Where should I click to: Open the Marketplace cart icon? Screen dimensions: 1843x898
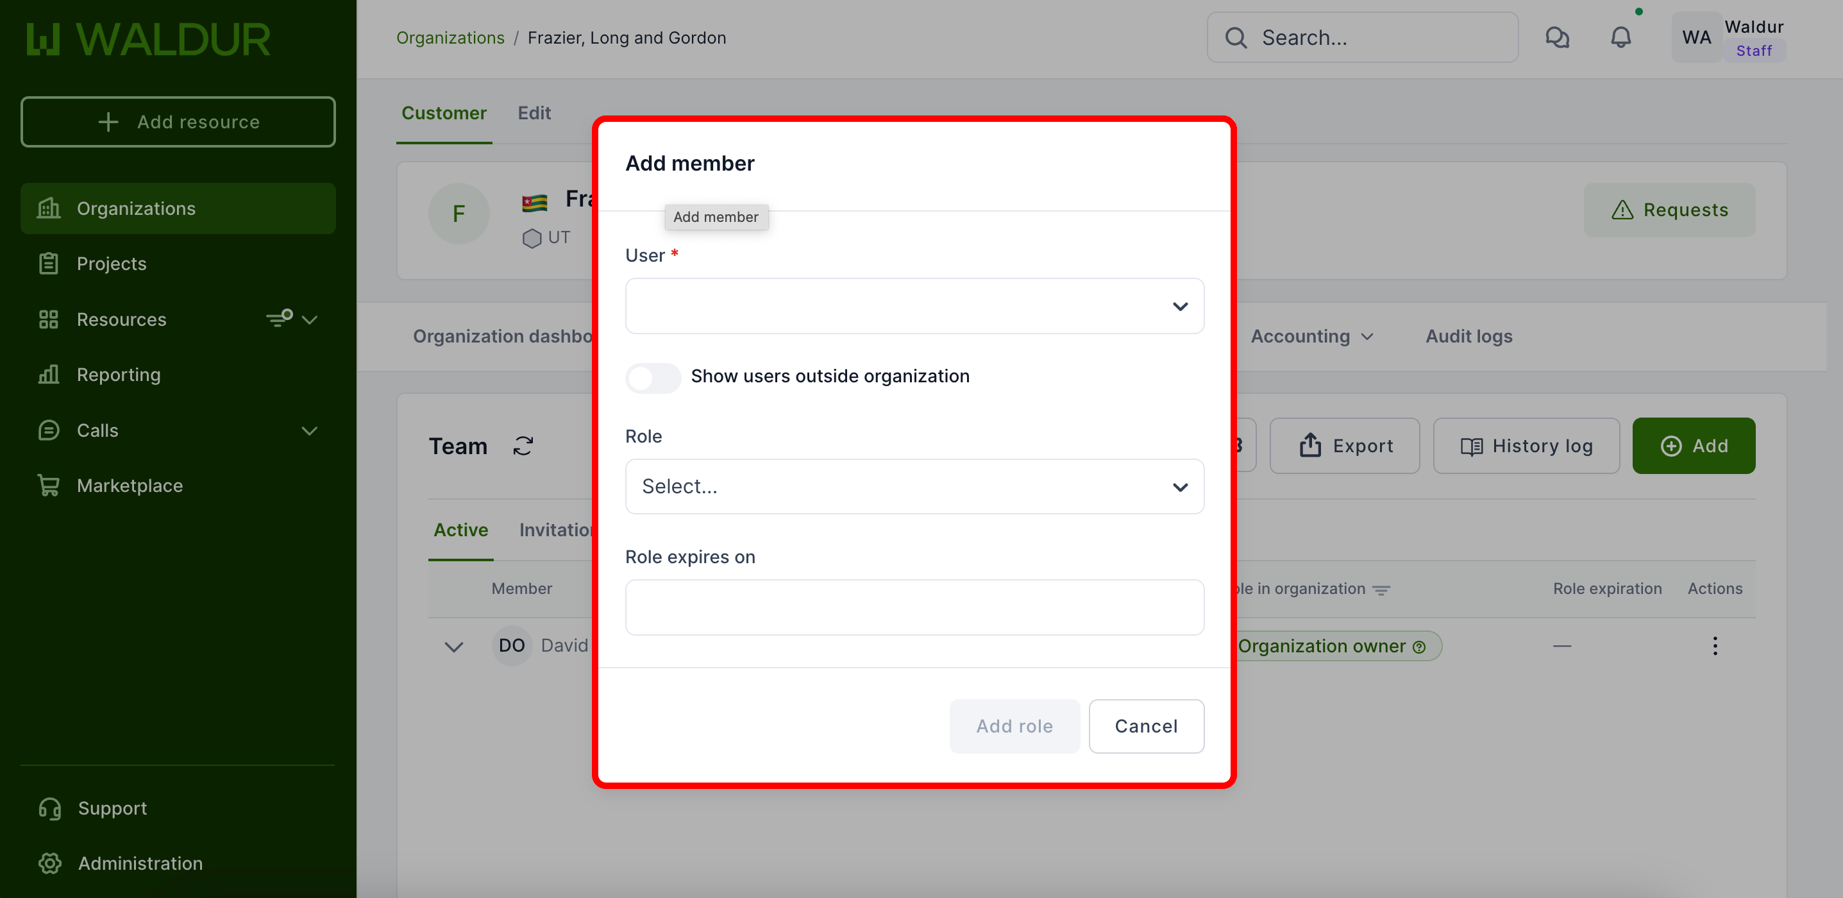click(49, 485)
